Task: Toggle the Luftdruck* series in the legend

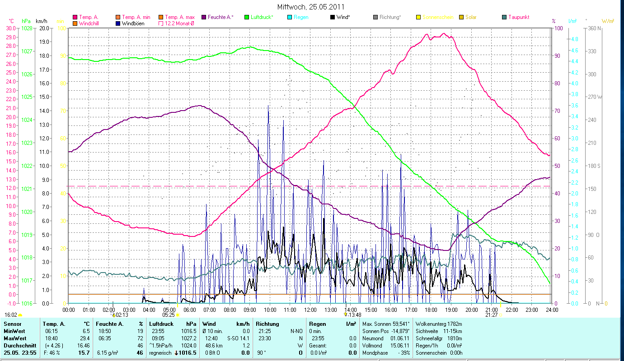Action: 246,17
